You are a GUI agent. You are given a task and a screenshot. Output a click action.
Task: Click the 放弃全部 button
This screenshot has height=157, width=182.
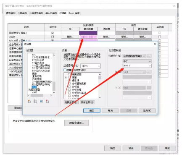click(x=87, y=102)
